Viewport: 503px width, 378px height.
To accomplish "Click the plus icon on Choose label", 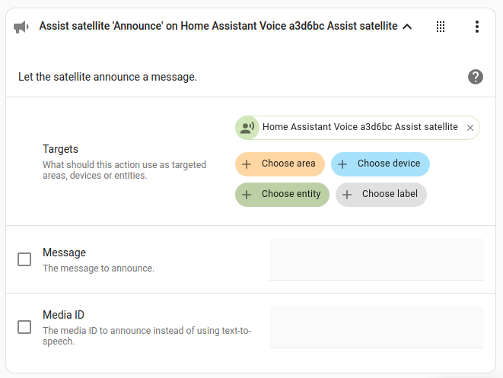I will [x=347, y=195].
